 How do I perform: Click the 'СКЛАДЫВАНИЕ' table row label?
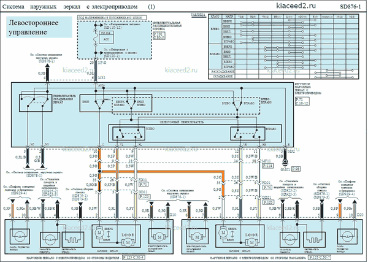click(x=223, y=76)
